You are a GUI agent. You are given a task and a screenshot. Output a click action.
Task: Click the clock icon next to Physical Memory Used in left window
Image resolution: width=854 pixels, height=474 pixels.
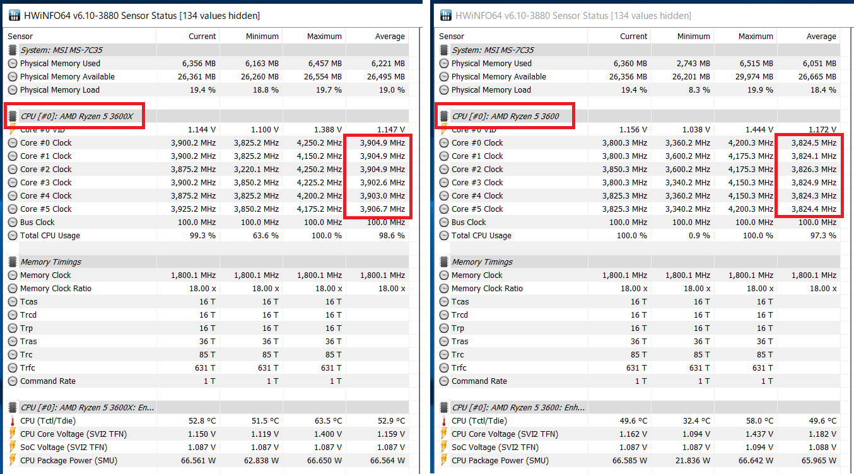pyautogui.click(x=13, y=63)
